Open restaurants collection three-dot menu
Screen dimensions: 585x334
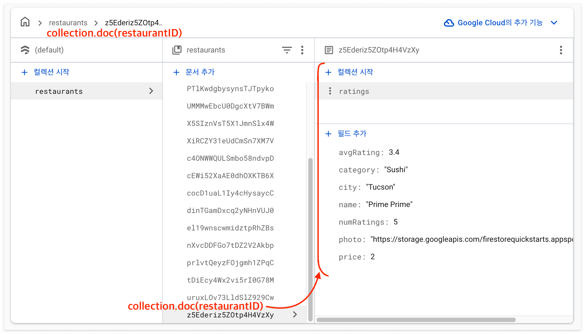(x=302, y=50)
